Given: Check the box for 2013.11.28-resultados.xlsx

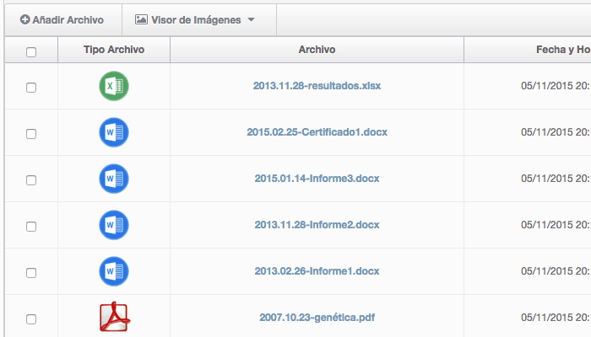Looking at the screenshot, I should point(31,88).
